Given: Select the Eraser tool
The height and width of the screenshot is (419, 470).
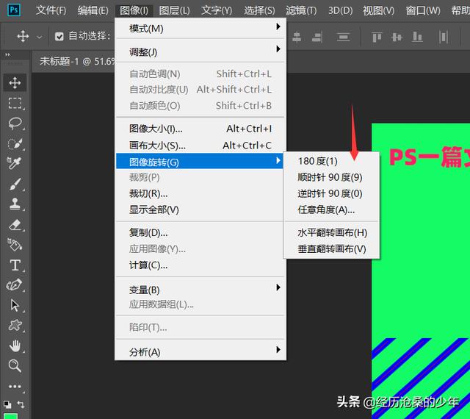Looking at the screenshot, I should (15, 224).
